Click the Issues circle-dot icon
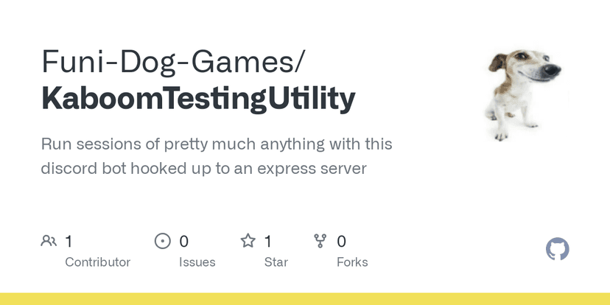Screen dimensions: 610x305 tap(162, 241)
